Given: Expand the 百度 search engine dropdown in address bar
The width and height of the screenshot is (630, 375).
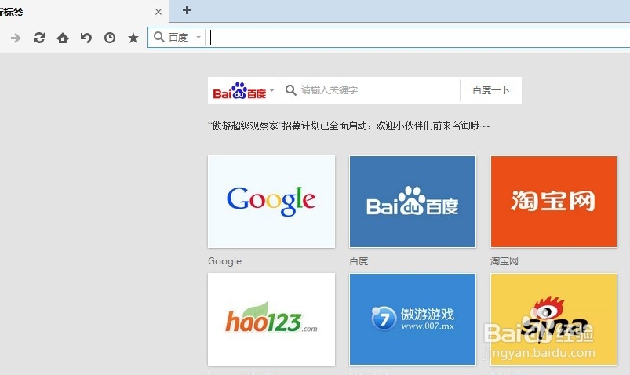Looking at the screenshot, I should coord(198,38).
